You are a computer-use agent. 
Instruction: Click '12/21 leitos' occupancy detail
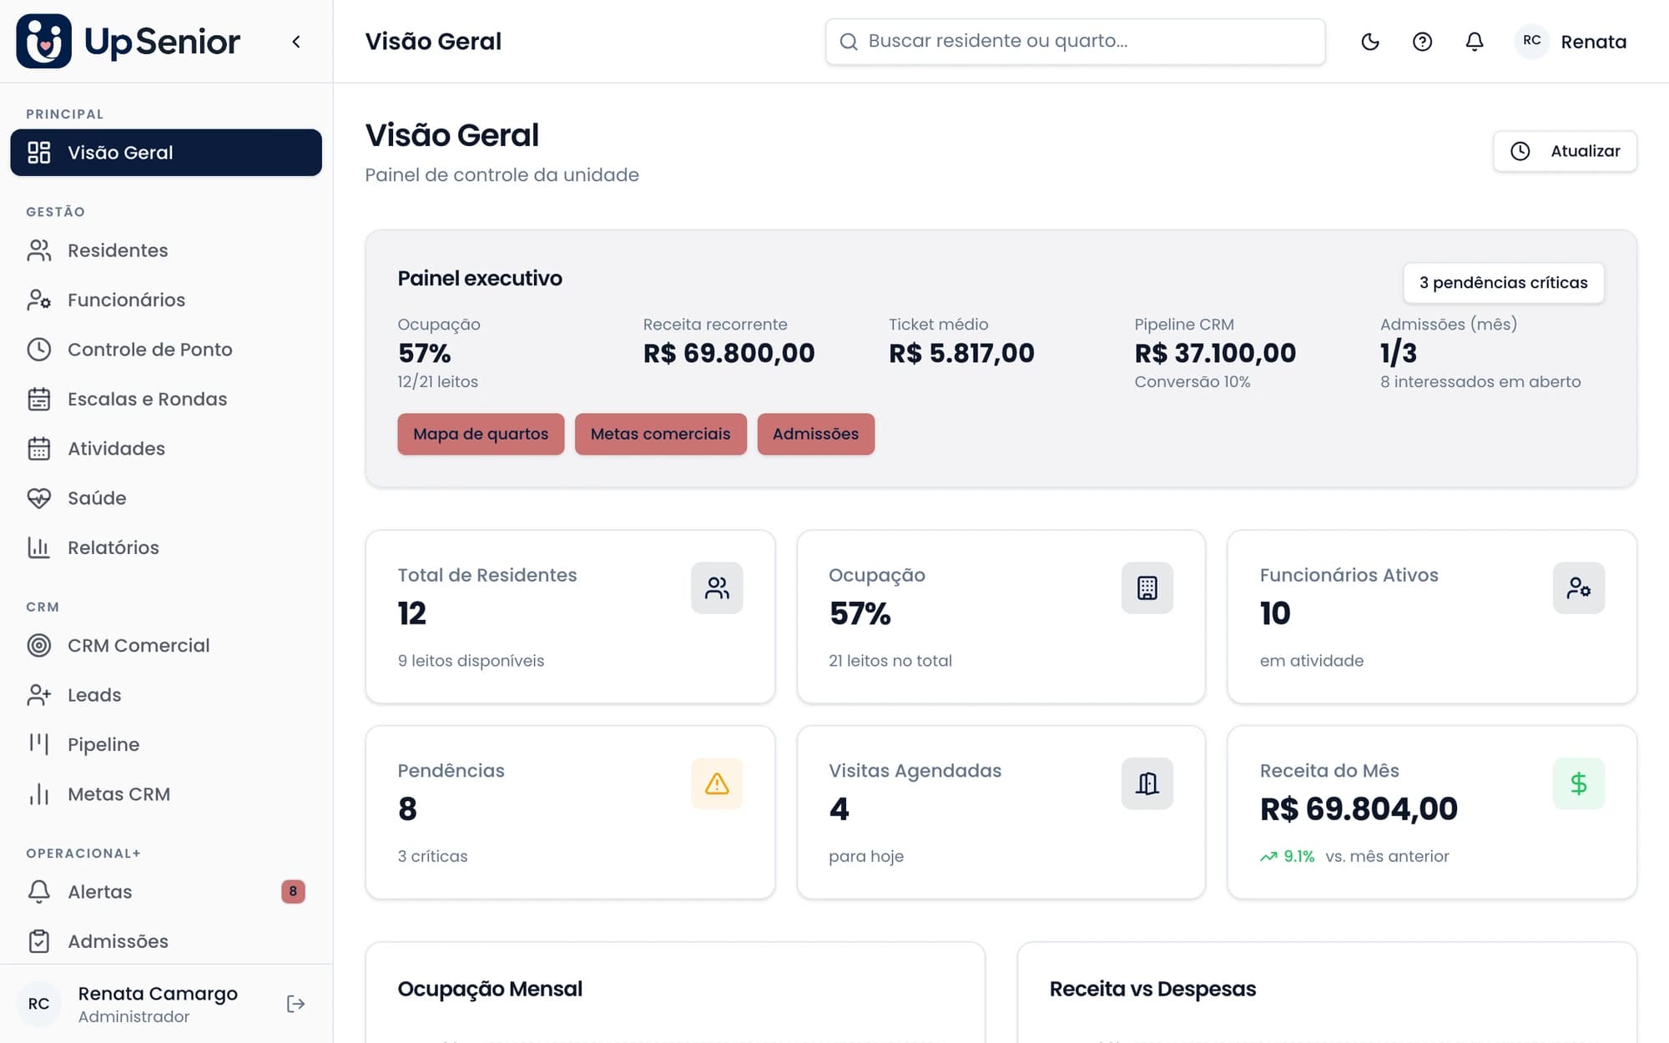437,381
